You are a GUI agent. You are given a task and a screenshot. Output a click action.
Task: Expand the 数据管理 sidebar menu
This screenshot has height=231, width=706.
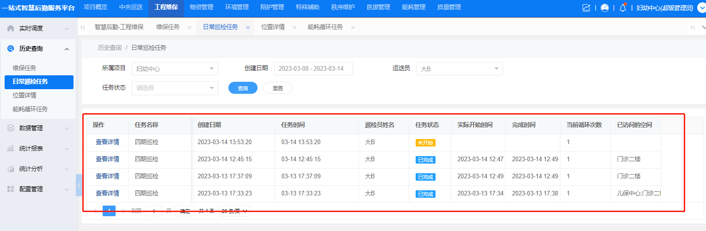coord(67,128)
